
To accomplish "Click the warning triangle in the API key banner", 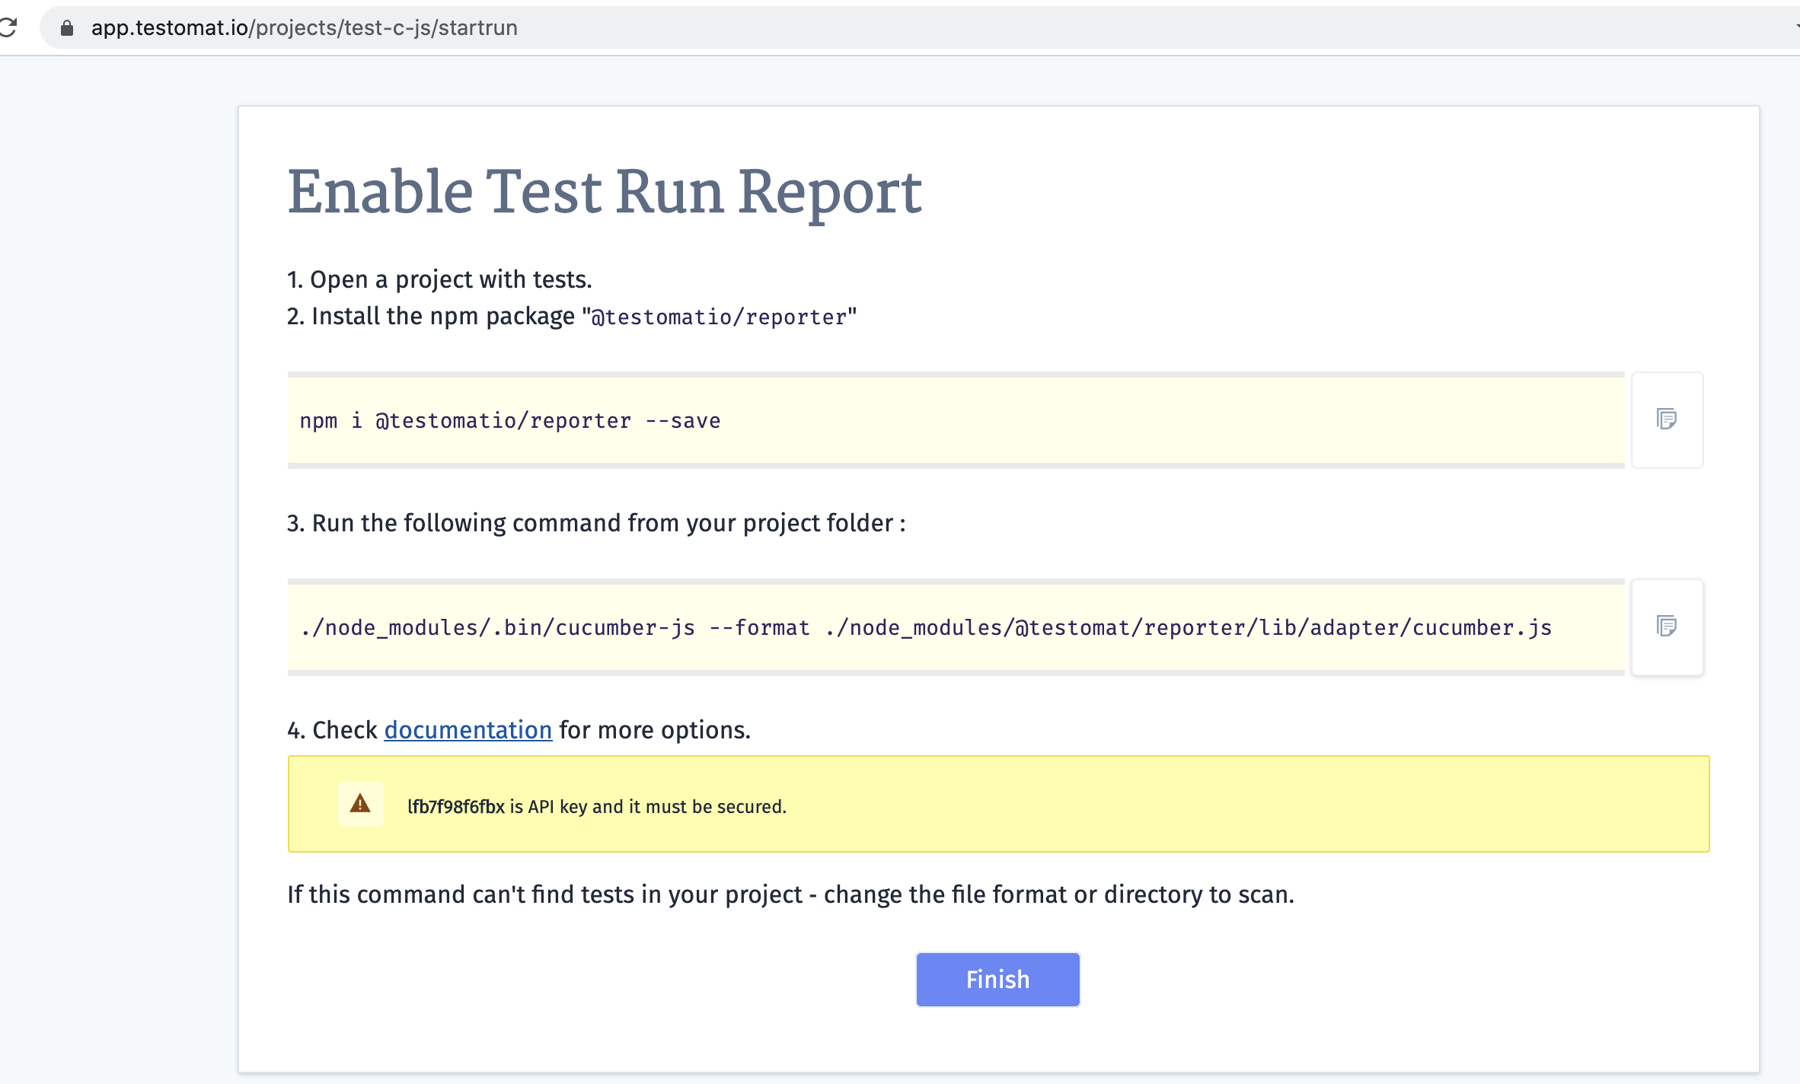I will click(359, 803).
